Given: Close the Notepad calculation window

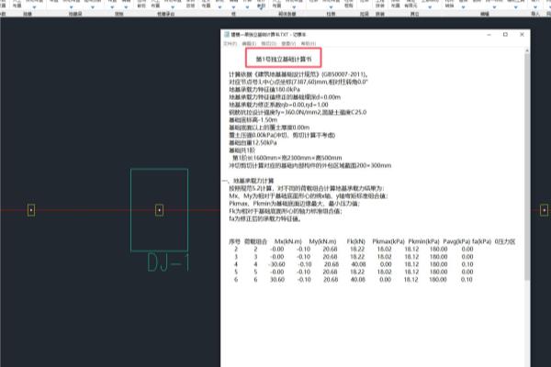Looking at the screenshot, I should (x=522, y=35).
